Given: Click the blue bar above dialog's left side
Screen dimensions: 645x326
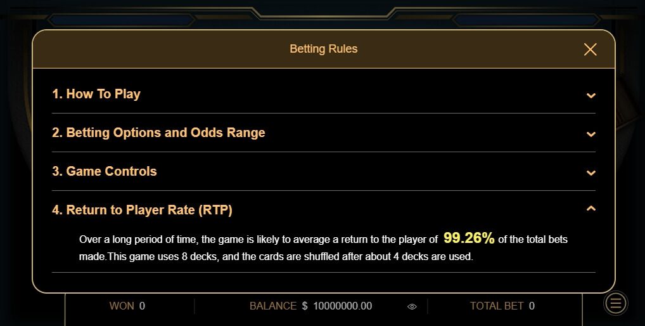Looking at the screenshot, I should click(x=122, y=20).
